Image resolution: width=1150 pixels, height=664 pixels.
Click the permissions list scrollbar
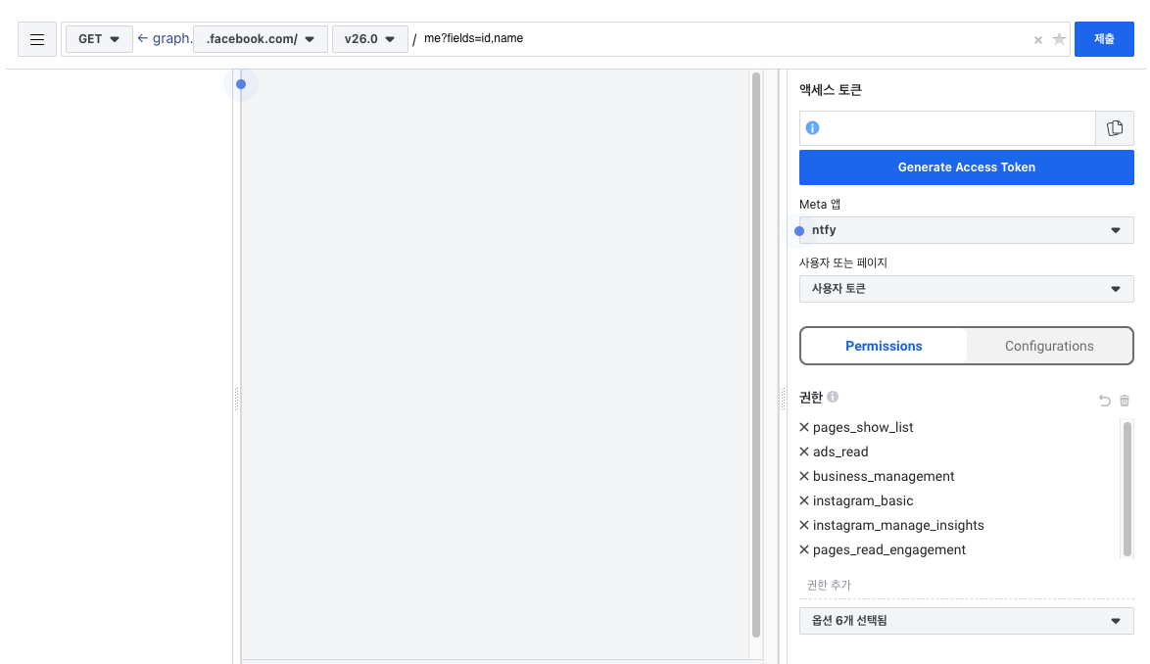pyautogui.click(x=1127, y=489)
